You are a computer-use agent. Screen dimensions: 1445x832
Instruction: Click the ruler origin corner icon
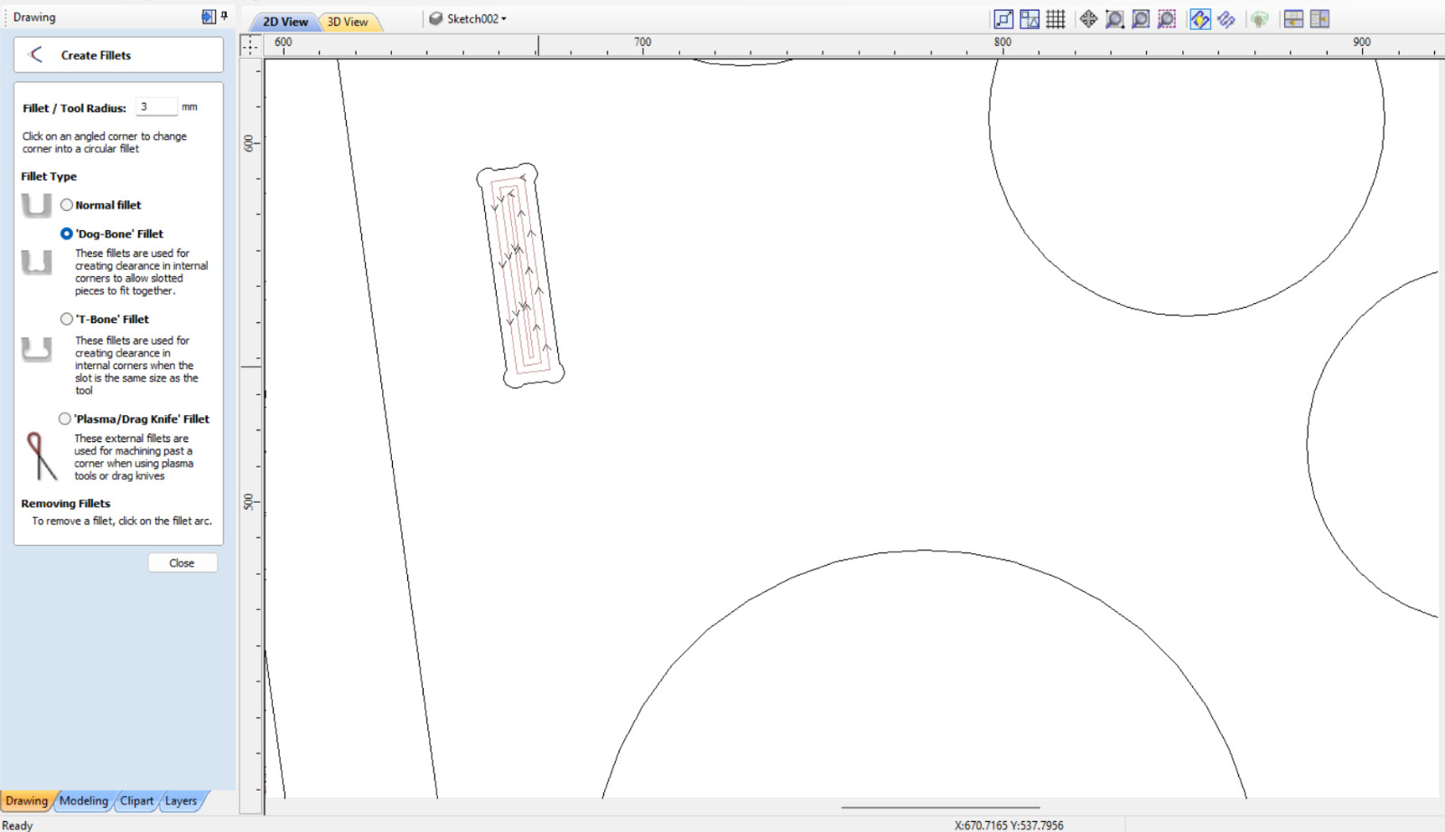(250, 45)
